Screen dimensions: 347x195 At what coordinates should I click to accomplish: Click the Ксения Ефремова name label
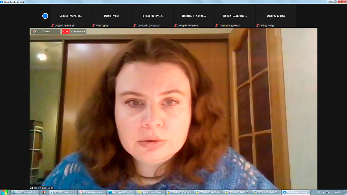point(43,187)
